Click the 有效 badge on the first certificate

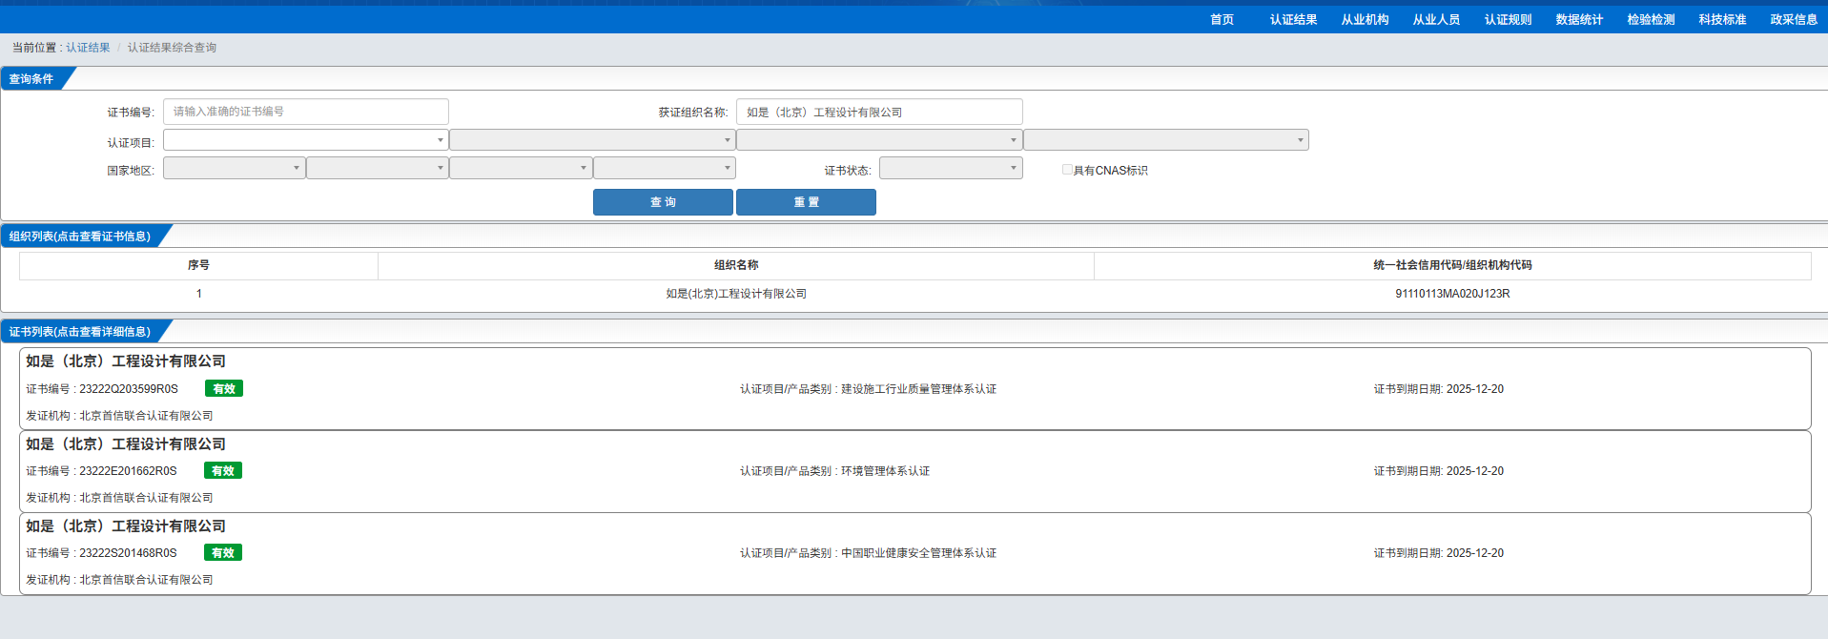pos(224,389)
